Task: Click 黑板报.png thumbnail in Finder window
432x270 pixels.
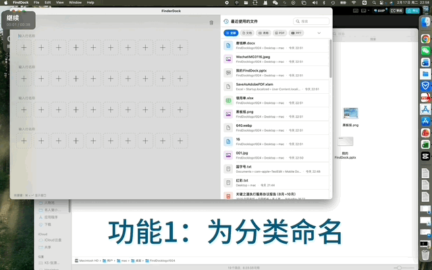Action: [x=350, y=113]
